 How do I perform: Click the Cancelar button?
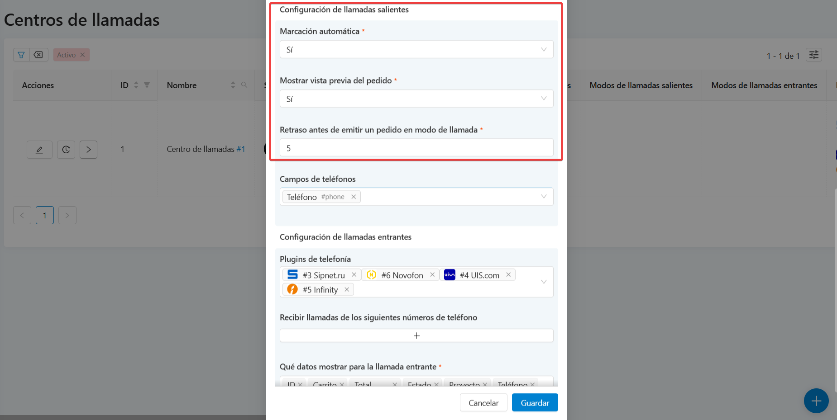click(483, 403)
